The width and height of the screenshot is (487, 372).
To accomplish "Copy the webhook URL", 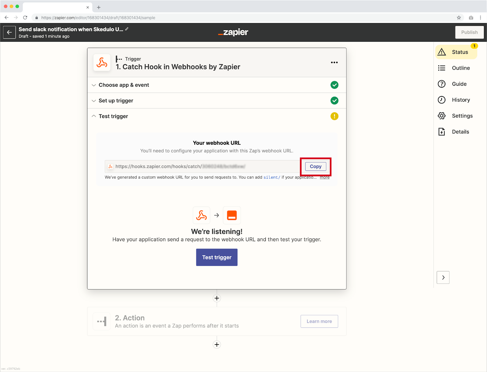I will (316, 166).
